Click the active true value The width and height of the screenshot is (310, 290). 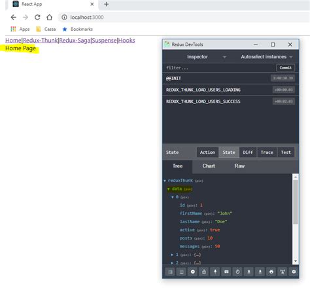[215, 230]
